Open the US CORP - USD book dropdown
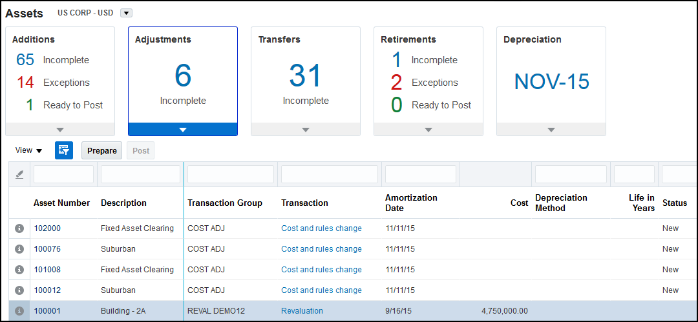698x322 pixels. tap(126, 13)
